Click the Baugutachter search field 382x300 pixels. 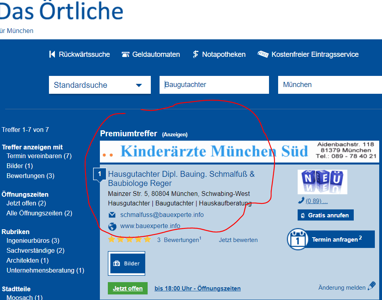[214, 85]
